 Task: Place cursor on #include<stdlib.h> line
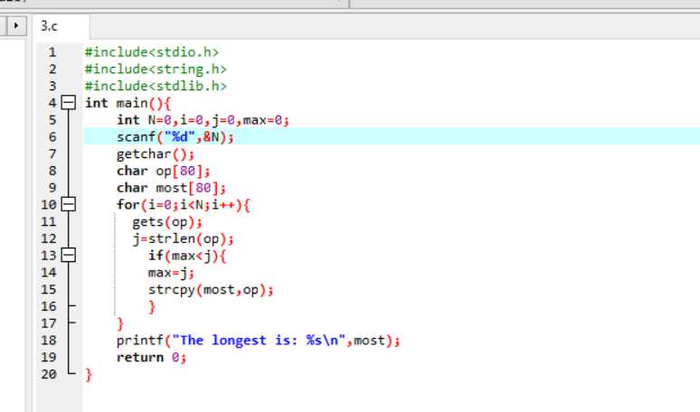156,86
